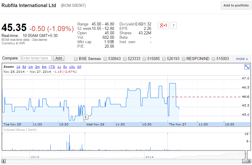The image size is (252, 165).
Task: Focus the Enter ticker here field
Action: click(x=36, y=58)
